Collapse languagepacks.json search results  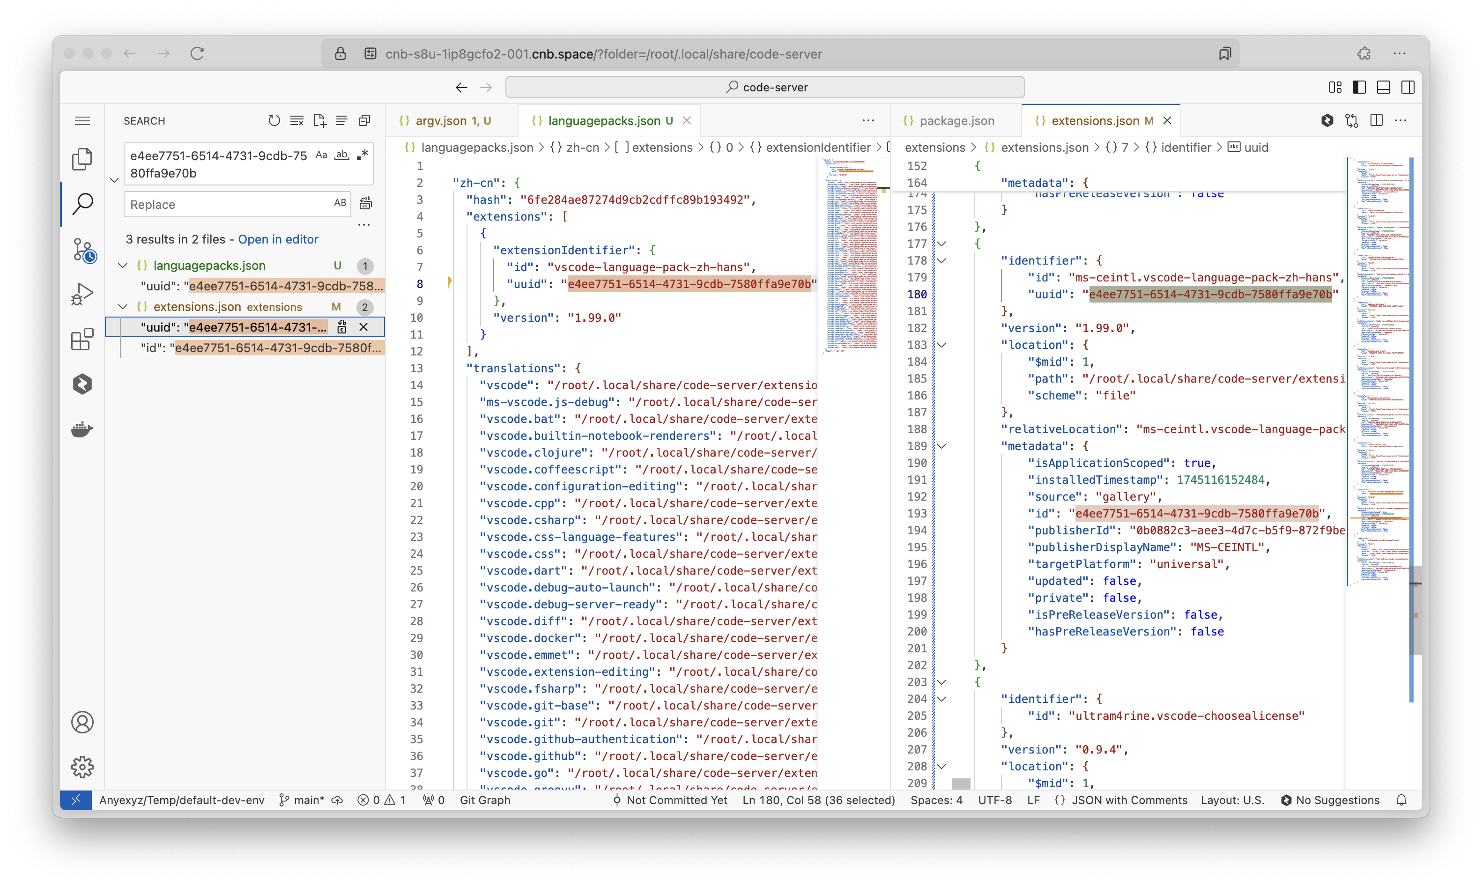pos(123,266)
